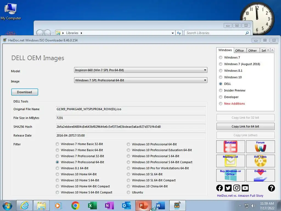The image size is (281, 211).
Task: Filter by Windows 10 Home 64-Bit
Action: point(57,174)
